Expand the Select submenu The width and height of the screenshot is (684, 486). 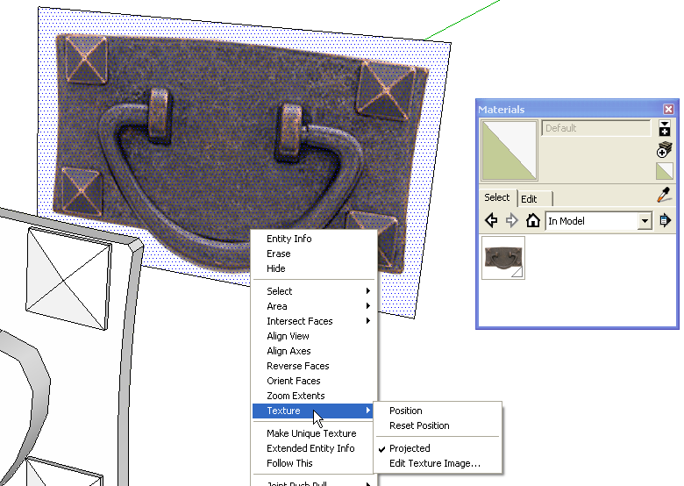(314, 291)
